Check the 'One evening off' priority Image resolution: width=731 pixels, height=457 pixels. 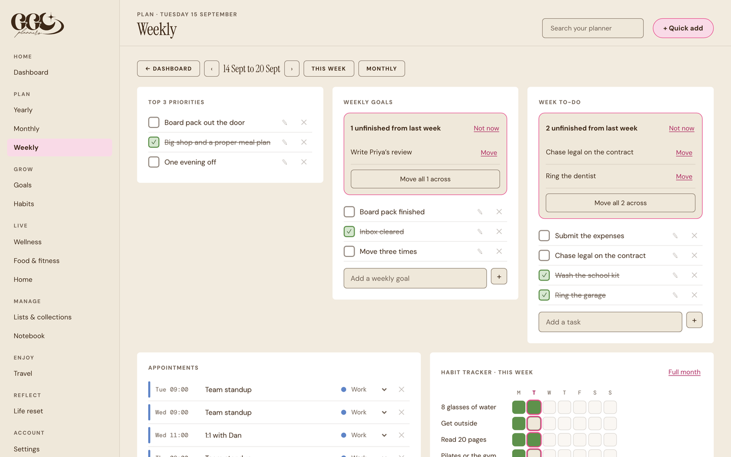154,162
